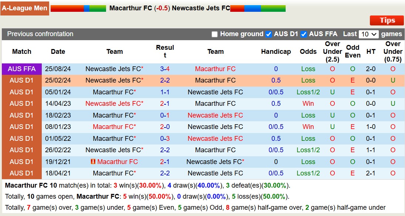Click the AUS D1 badge on the bottom row
Image resolution: width=405 pixels, height=216 pixels.
[21, 173]
